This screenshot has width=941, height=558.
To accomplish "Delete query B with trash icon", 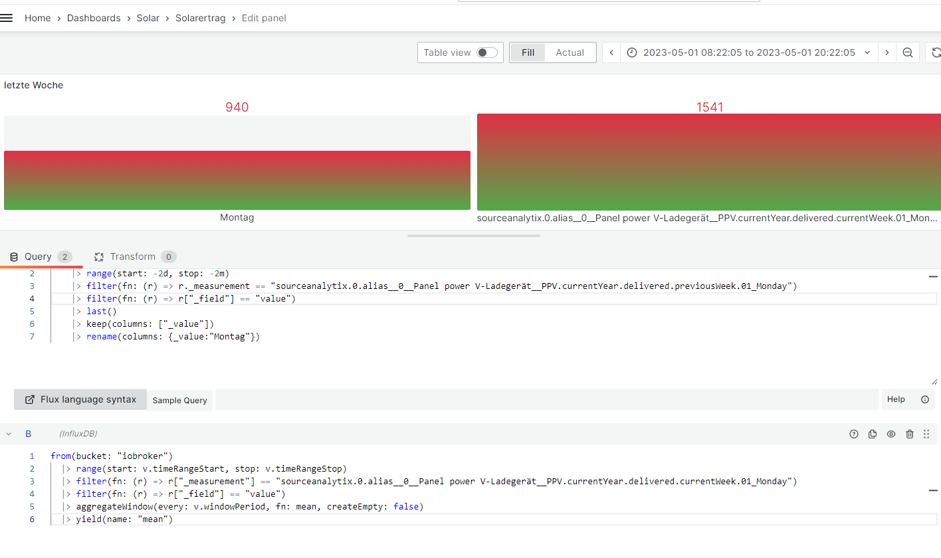I will pos(910,434).
